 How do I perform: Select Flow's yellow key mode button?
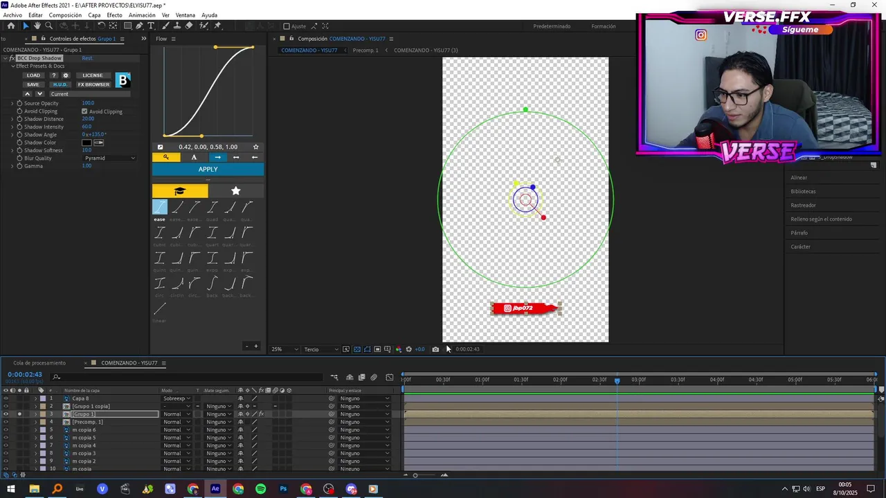[x=166, y=157]
